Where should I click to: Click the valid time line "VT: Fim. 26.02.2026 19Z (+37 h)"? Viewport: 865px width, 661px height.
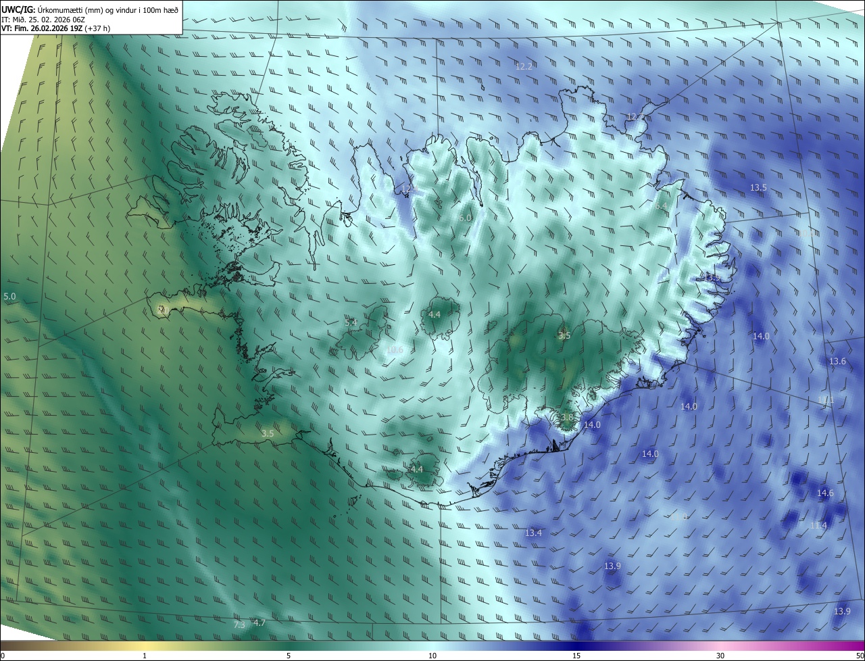(56, 28)
